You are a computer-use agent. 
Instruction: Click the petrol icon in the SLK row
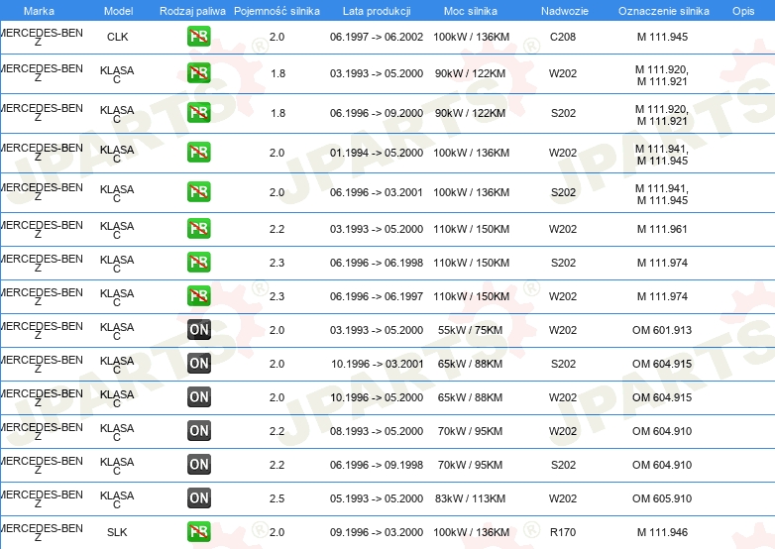click(198, 532)
